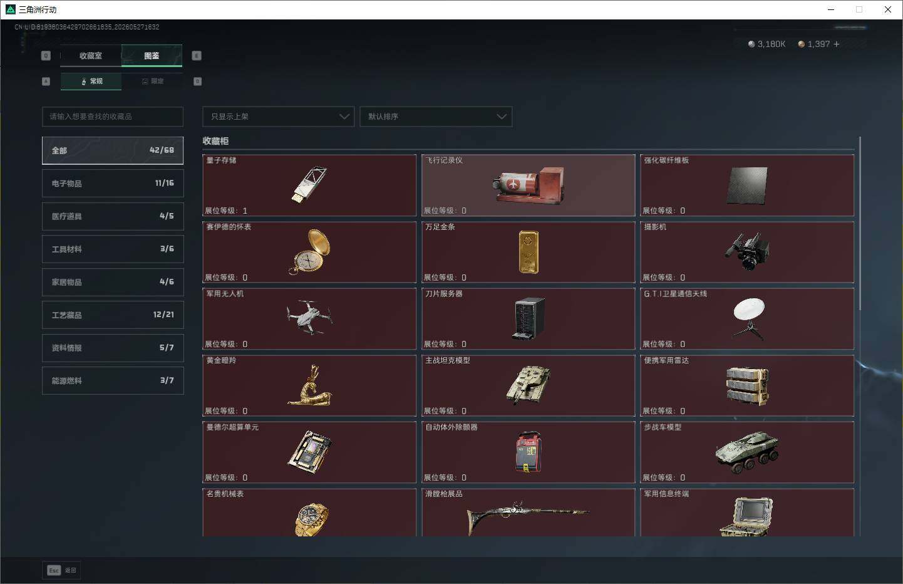Select the 限定 sub-tab
The image size is (903, 584).
coord(152,81)
